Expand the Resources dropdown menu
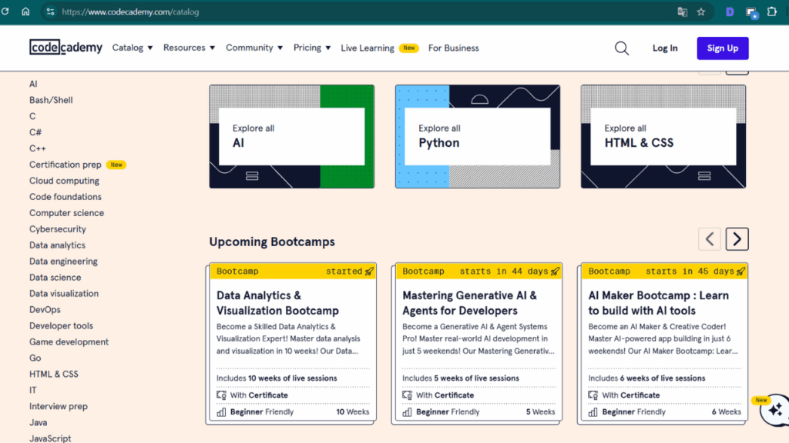 pyautogui.click(x=189, y=47)
